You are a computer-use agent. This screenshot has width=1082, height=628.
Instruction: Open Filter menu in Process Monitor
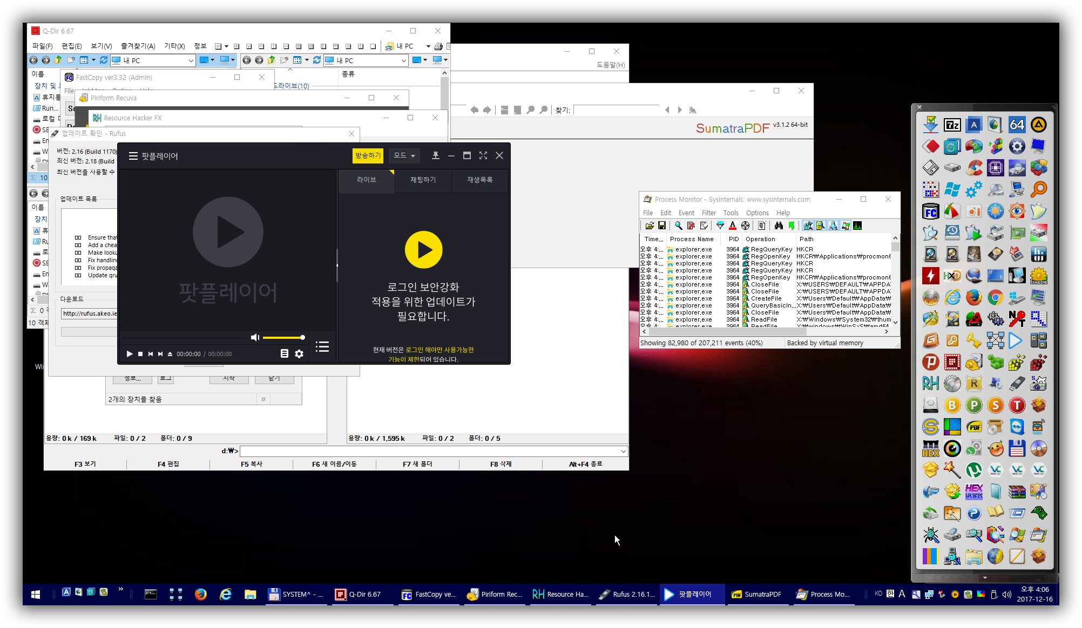coord(708,213)
